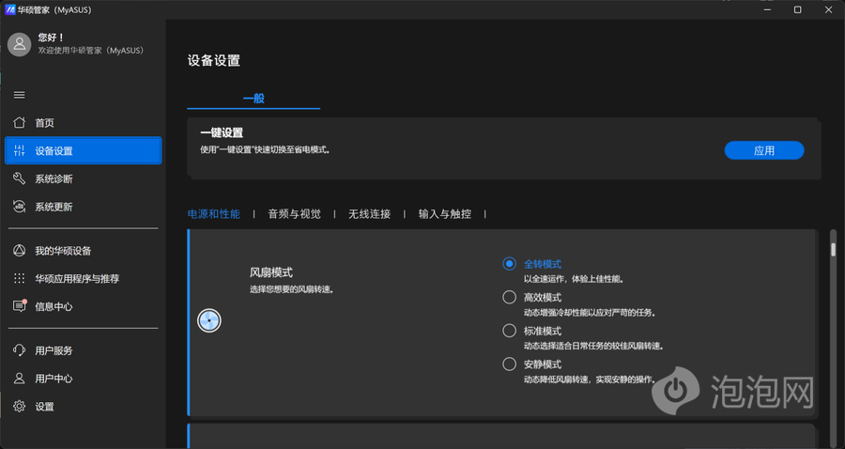Click description 选择您想要的风扇转速。
The image size is (845, 449).
(x=292, y=289)
